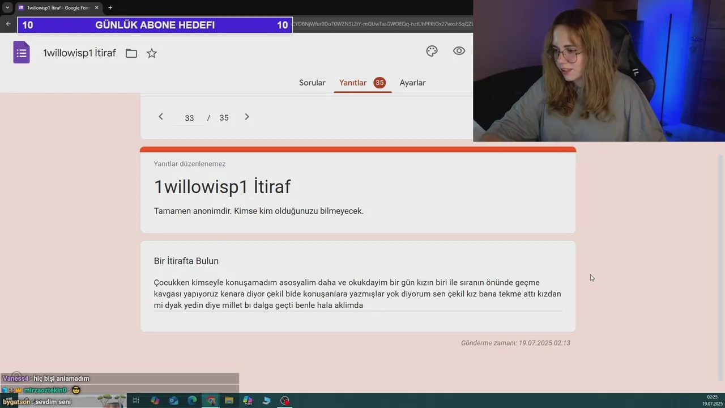Open Microsoft Edge from the taskbar
725x408 pixels.
coord(192,401)
